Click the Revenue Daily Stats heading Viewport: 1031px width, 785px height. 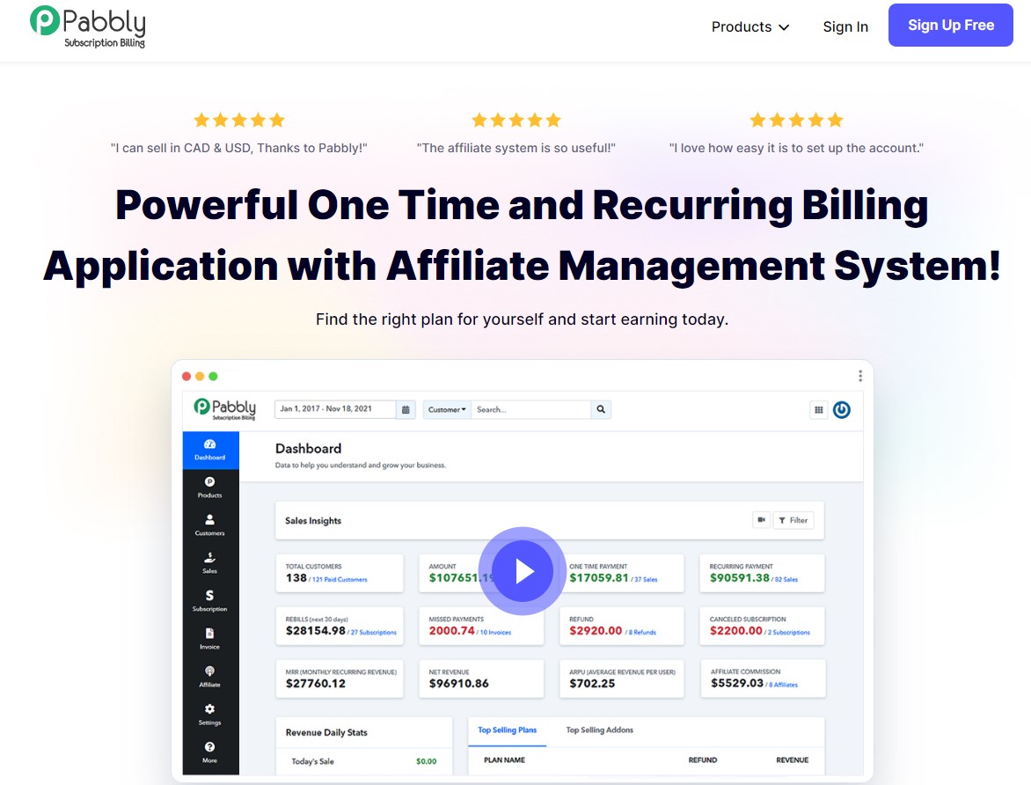pos(326,732)
